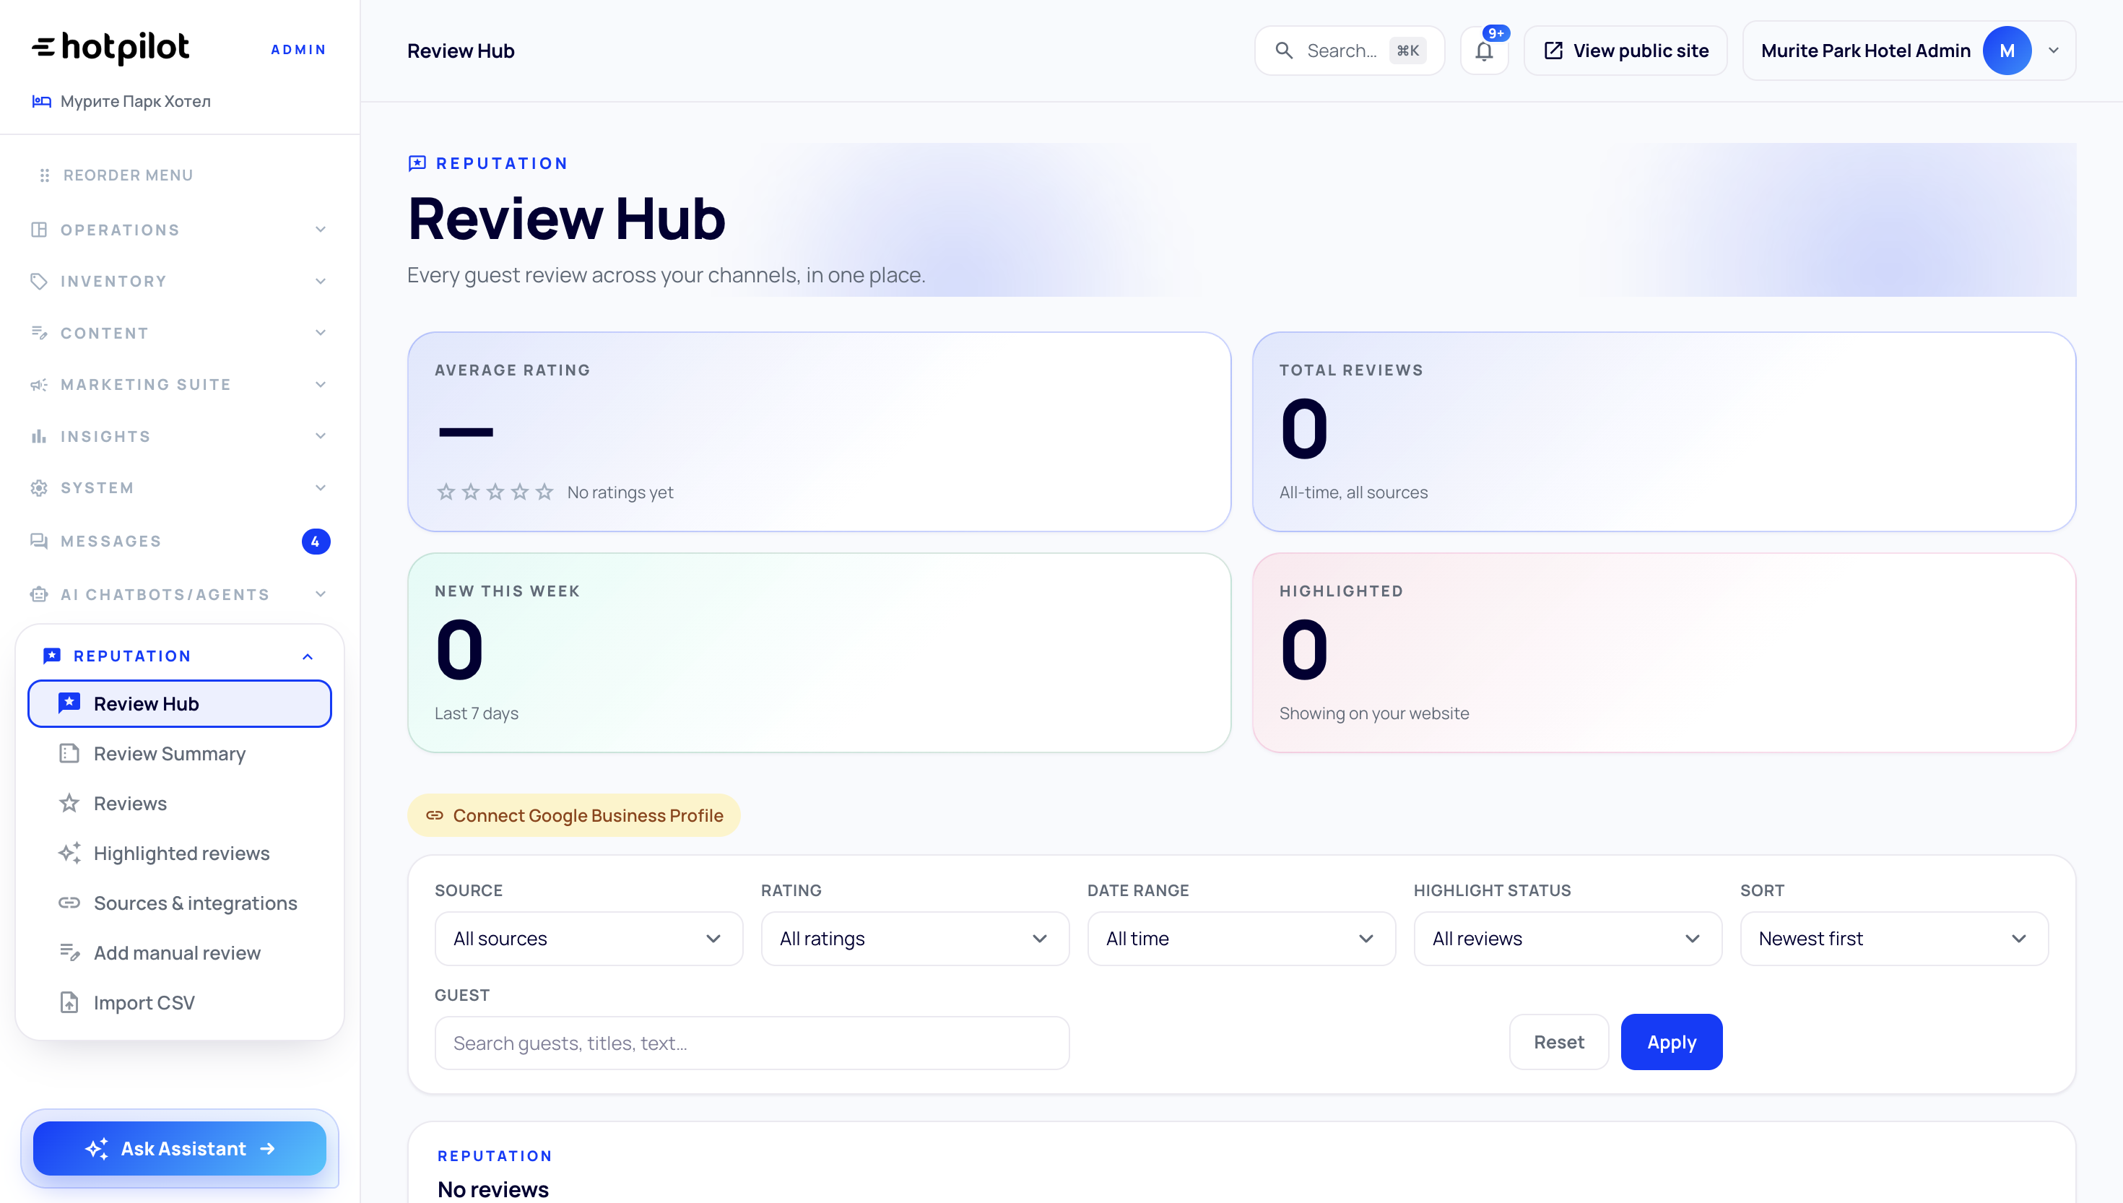Click the Total Reviews stat card

tap(1664, 431)
